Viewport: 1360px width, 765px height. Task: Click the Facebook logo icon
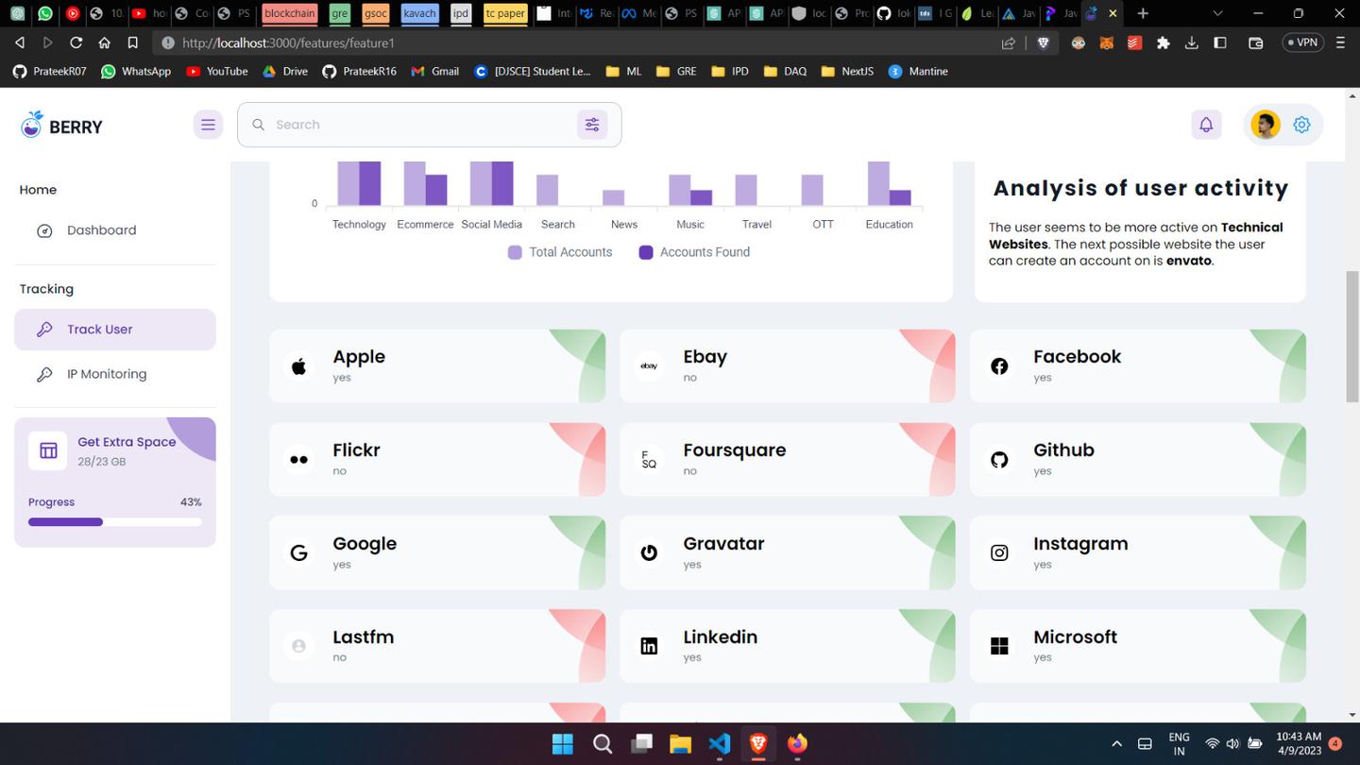(999, 366)
